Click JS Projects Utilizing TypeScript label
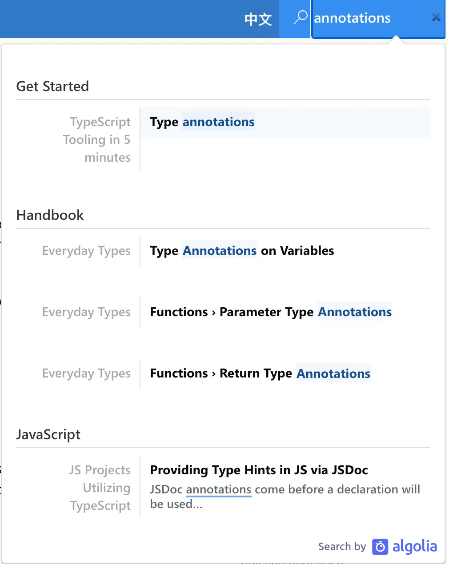 [x=100, y=488]
